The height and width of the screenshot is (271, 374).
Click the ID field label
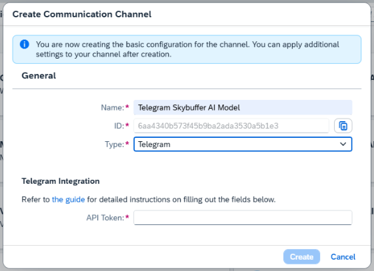click(119, 126)
